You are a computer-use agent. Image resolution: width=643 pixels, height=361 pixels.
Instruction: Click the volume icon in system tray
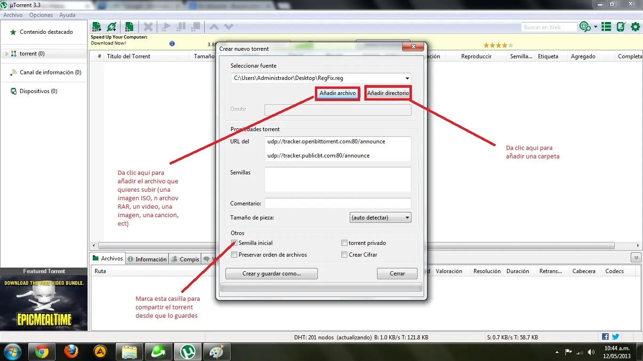pos(590,352)
